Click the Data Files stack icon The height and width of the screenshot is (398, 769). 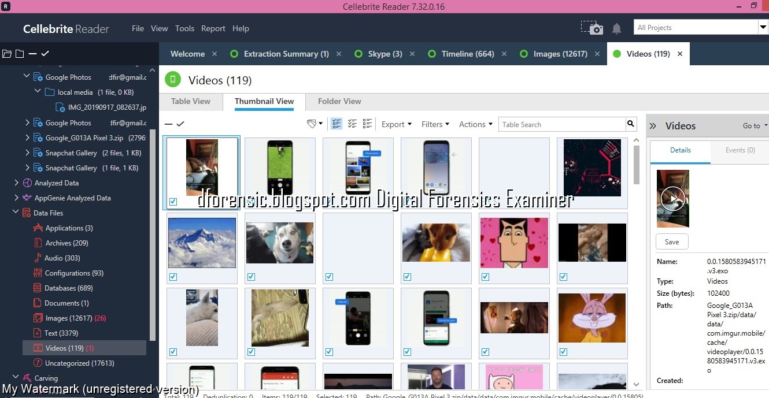[27, 213]
